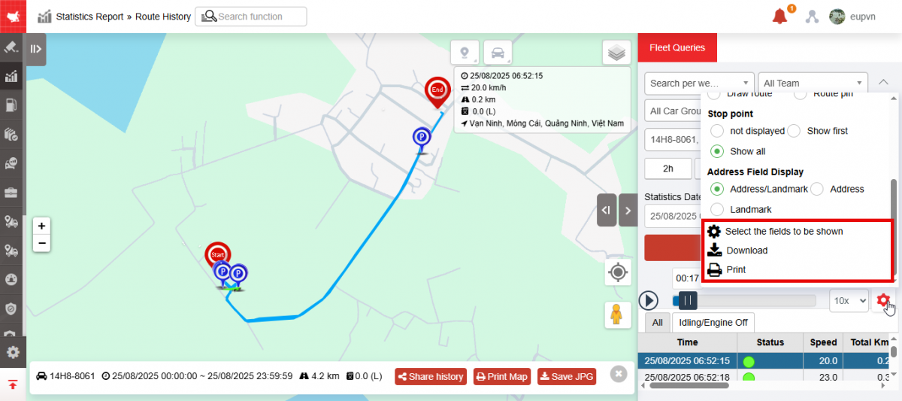
Task: Click the location pin icon above the map
Action: 465,53
